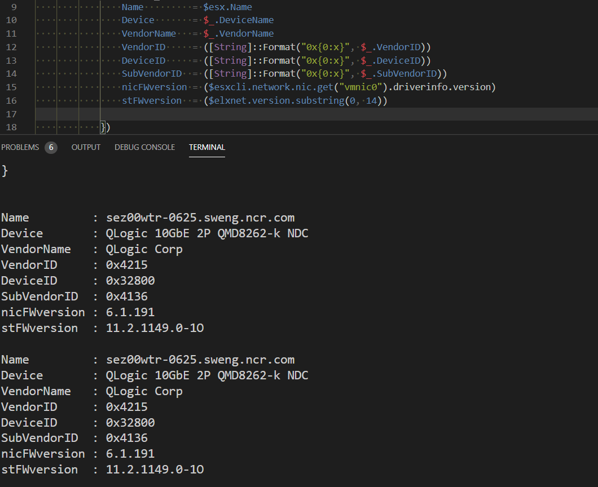The height and width of the screenshot is (487, 598).
Task: Click first 0x4215 VendorID value
Action: [126, 265]
